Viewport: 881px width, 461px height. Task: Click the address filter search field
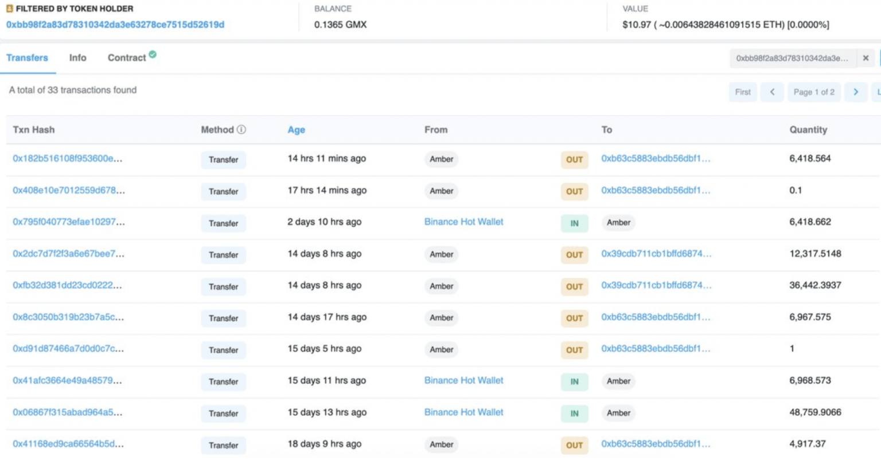pos(792,58)
